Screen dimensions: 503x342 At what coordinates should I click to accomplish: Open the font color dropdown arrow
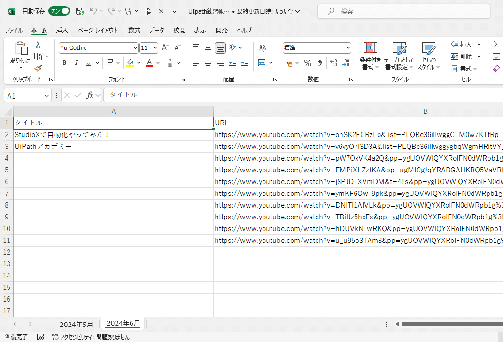tap(158, 63)
